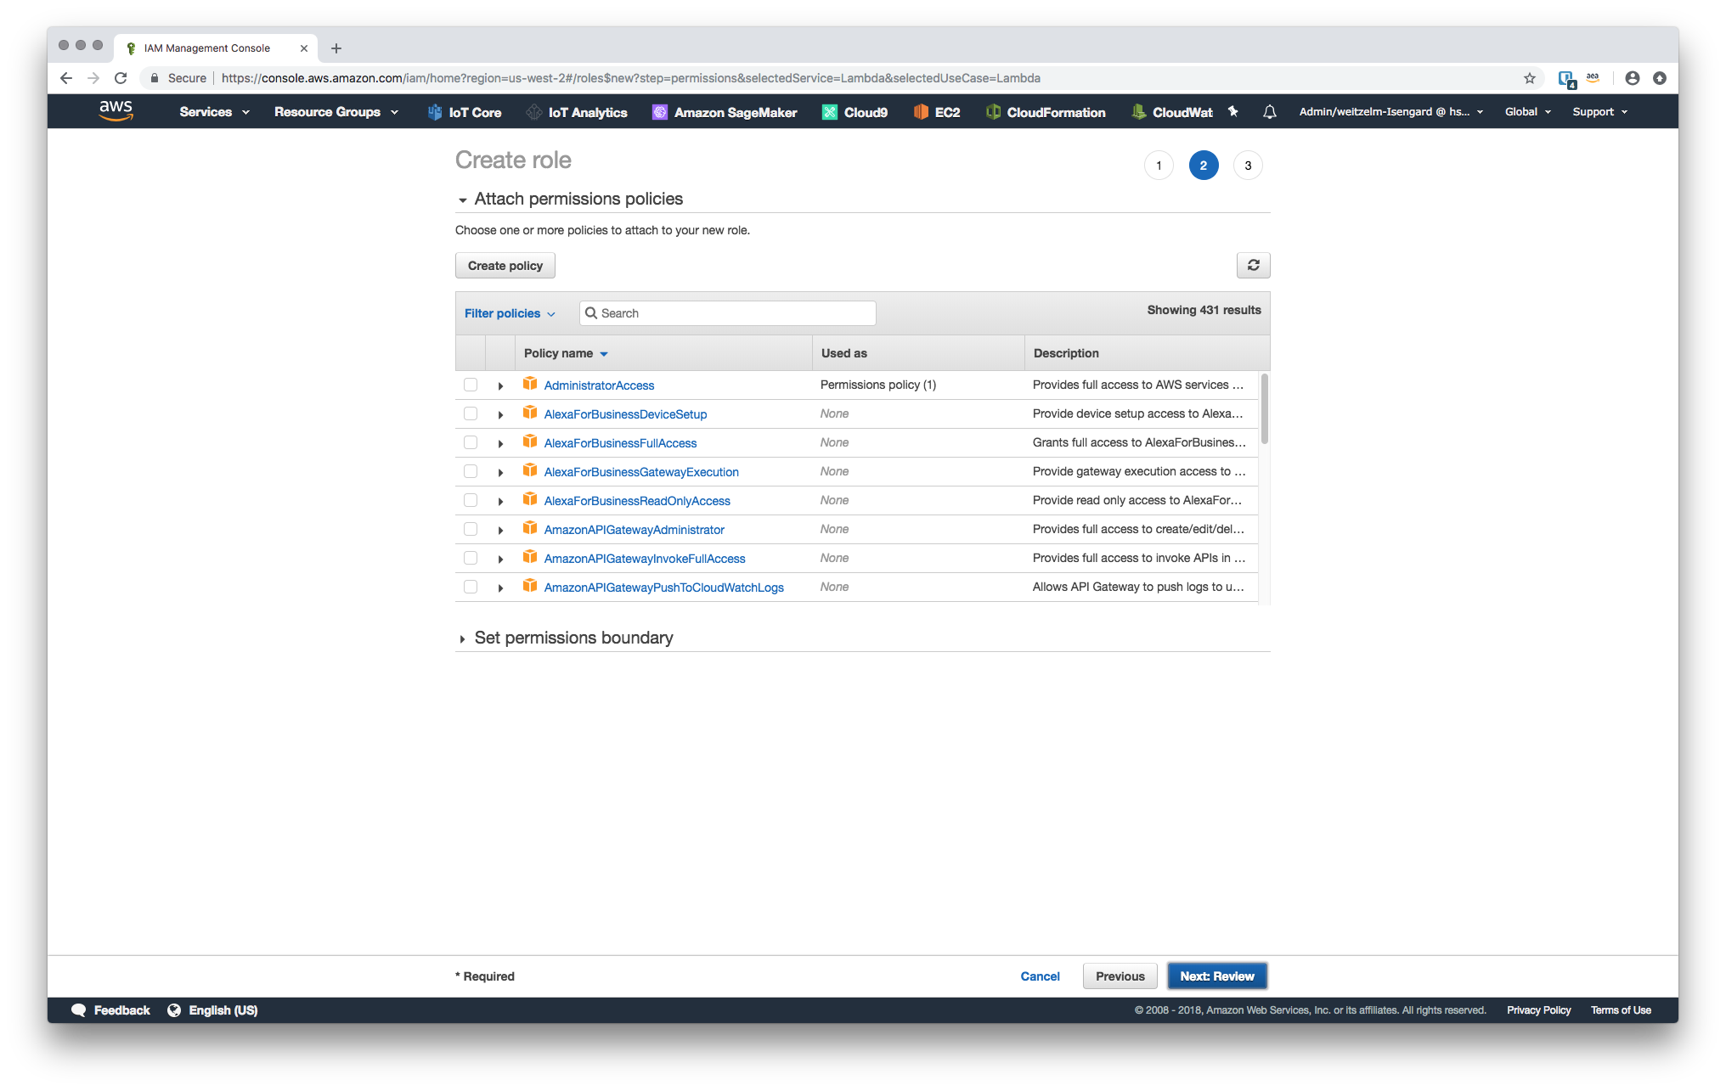The width and height of the screenshot is (1726, 1091).
Task: Click the Create policy button
Action: pyautogui.click(x=505, y=266)
